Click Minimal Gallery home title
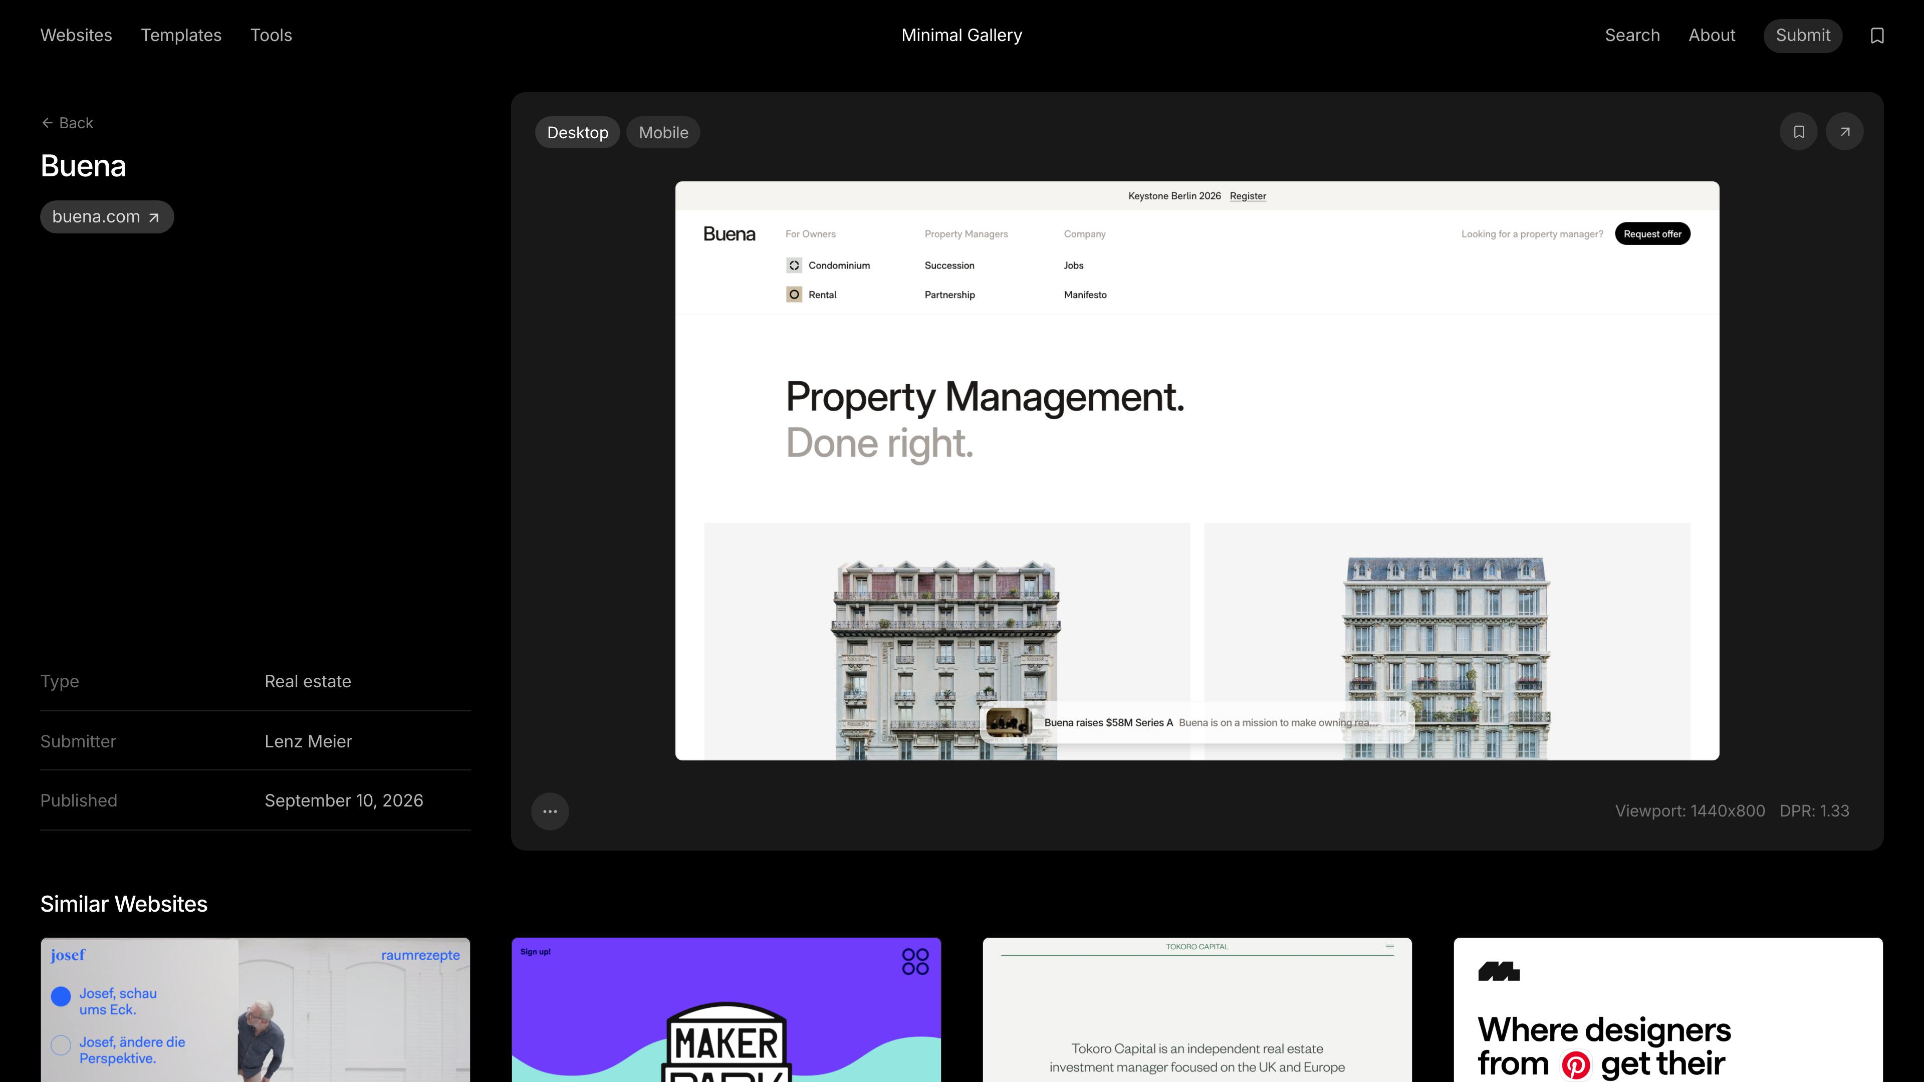The height and width of the screenshot is (1082, 1924). 962,35
